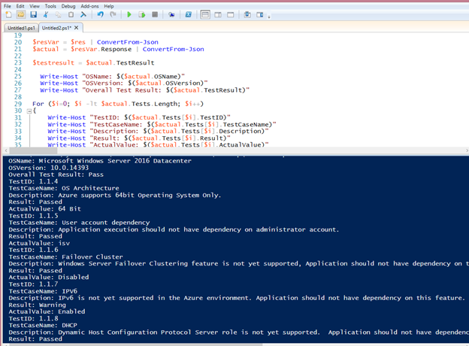Viewport: 469px width, 346px height.
Task: Open the File menu
Action: pos(8,6)
